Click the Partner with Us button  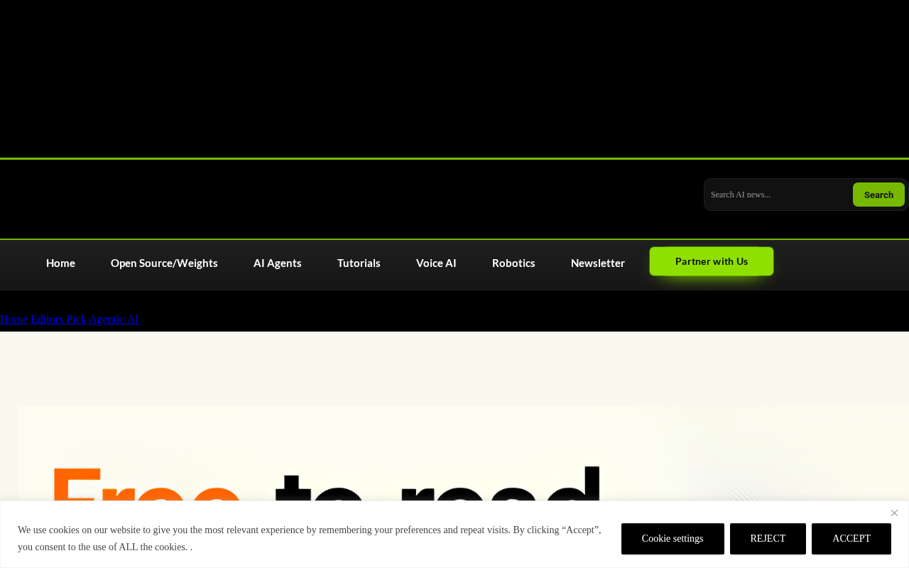click(x=712, y=261)
